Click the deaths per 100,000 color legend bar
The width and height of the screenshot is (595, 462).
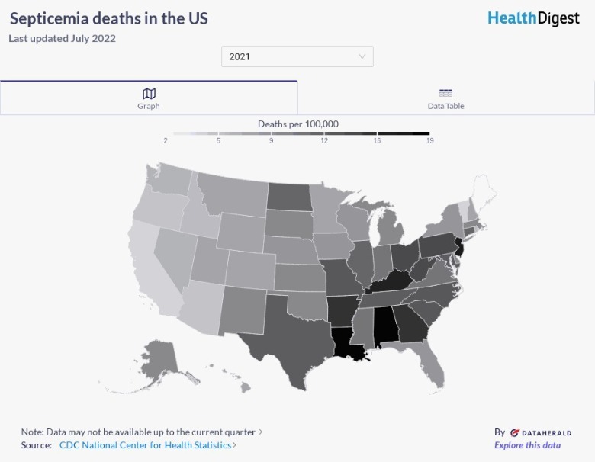pos(297,133)
